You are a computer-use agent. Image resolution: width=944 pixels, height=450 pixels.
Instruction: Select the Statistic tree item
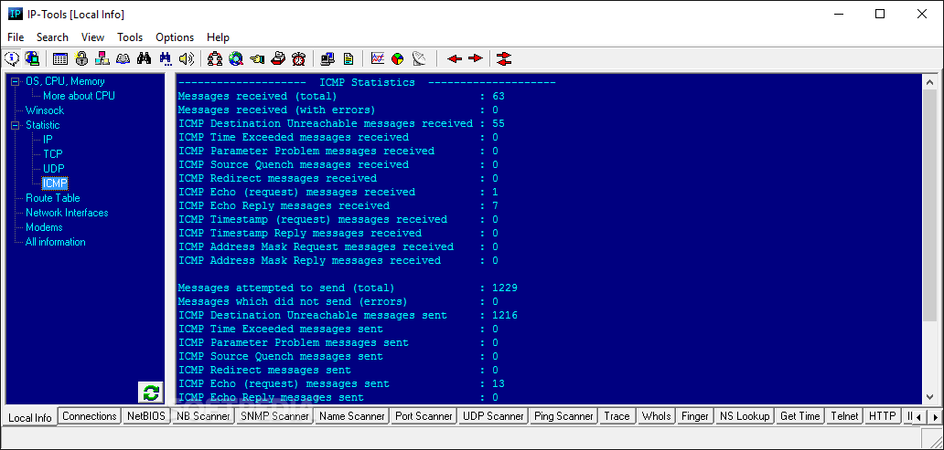click(43, 126)
